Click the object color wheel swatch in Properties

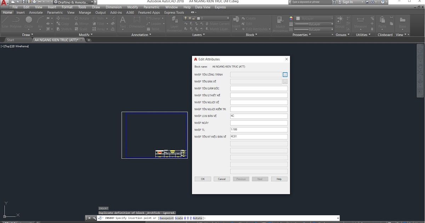291,18
